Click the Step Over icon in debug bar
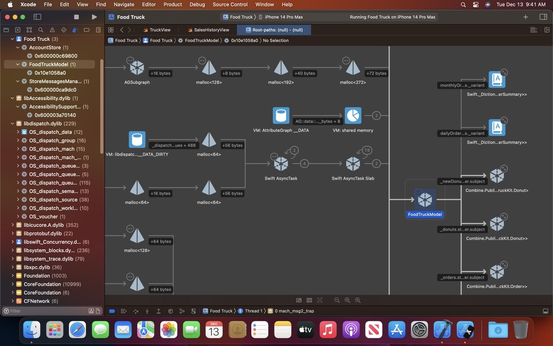Screen dimensions: 553x346 [x=136, y=311]
